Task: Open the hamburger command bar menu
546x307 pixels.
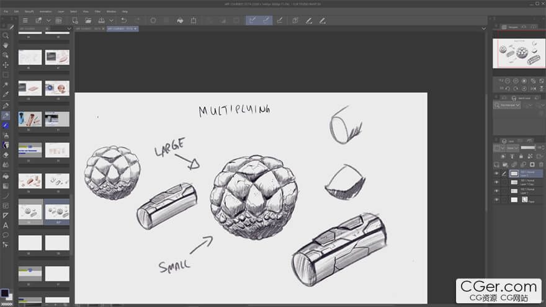Action: click(x=25, y=20)
